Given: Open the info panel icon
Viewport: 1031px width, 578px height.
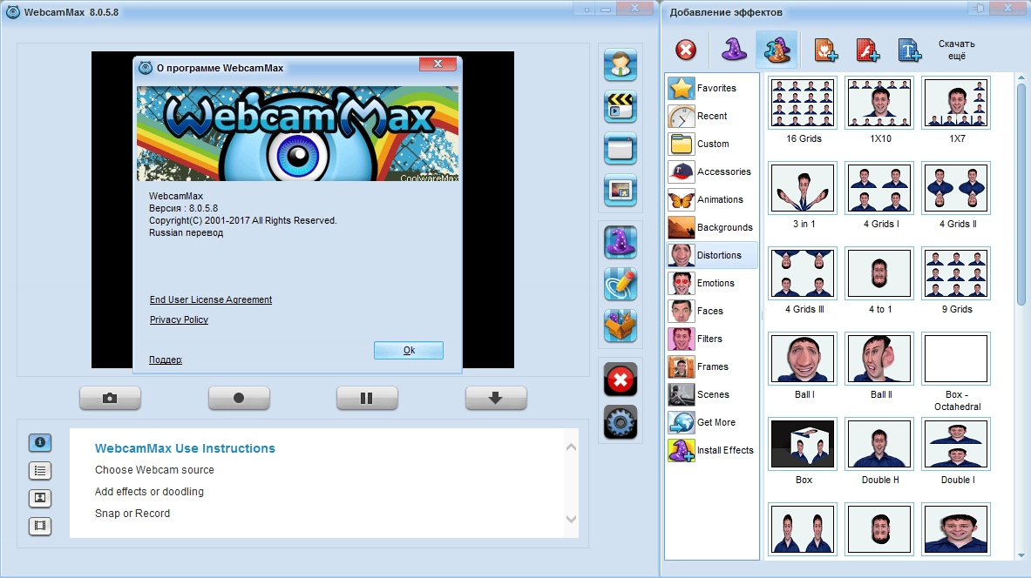Looking at the screenshot, I should pyautogui.click(x=40, y=443).
